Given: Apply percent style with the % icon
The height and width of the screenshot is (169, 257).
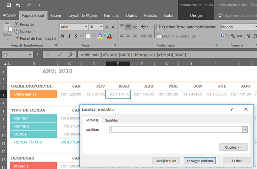Looking at the screenshot, I should pyautogui.click(x=233, y=36).
